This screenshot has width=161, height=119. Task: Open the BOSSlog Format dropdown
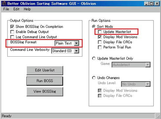click(x=67, y=43)
